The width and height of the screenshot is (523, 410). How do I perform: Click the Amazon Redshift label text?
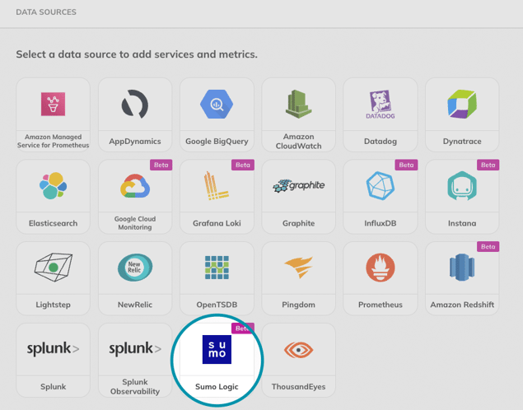(x=462, y=305)
